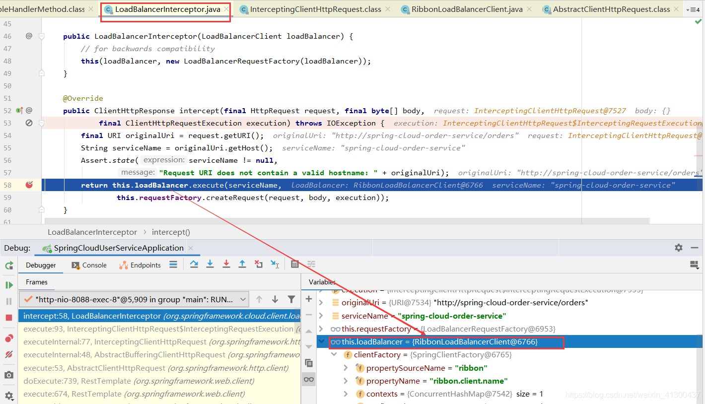Click Variables panel header
The width and height of the screenshot is (705, 404).
click(322, 282)
